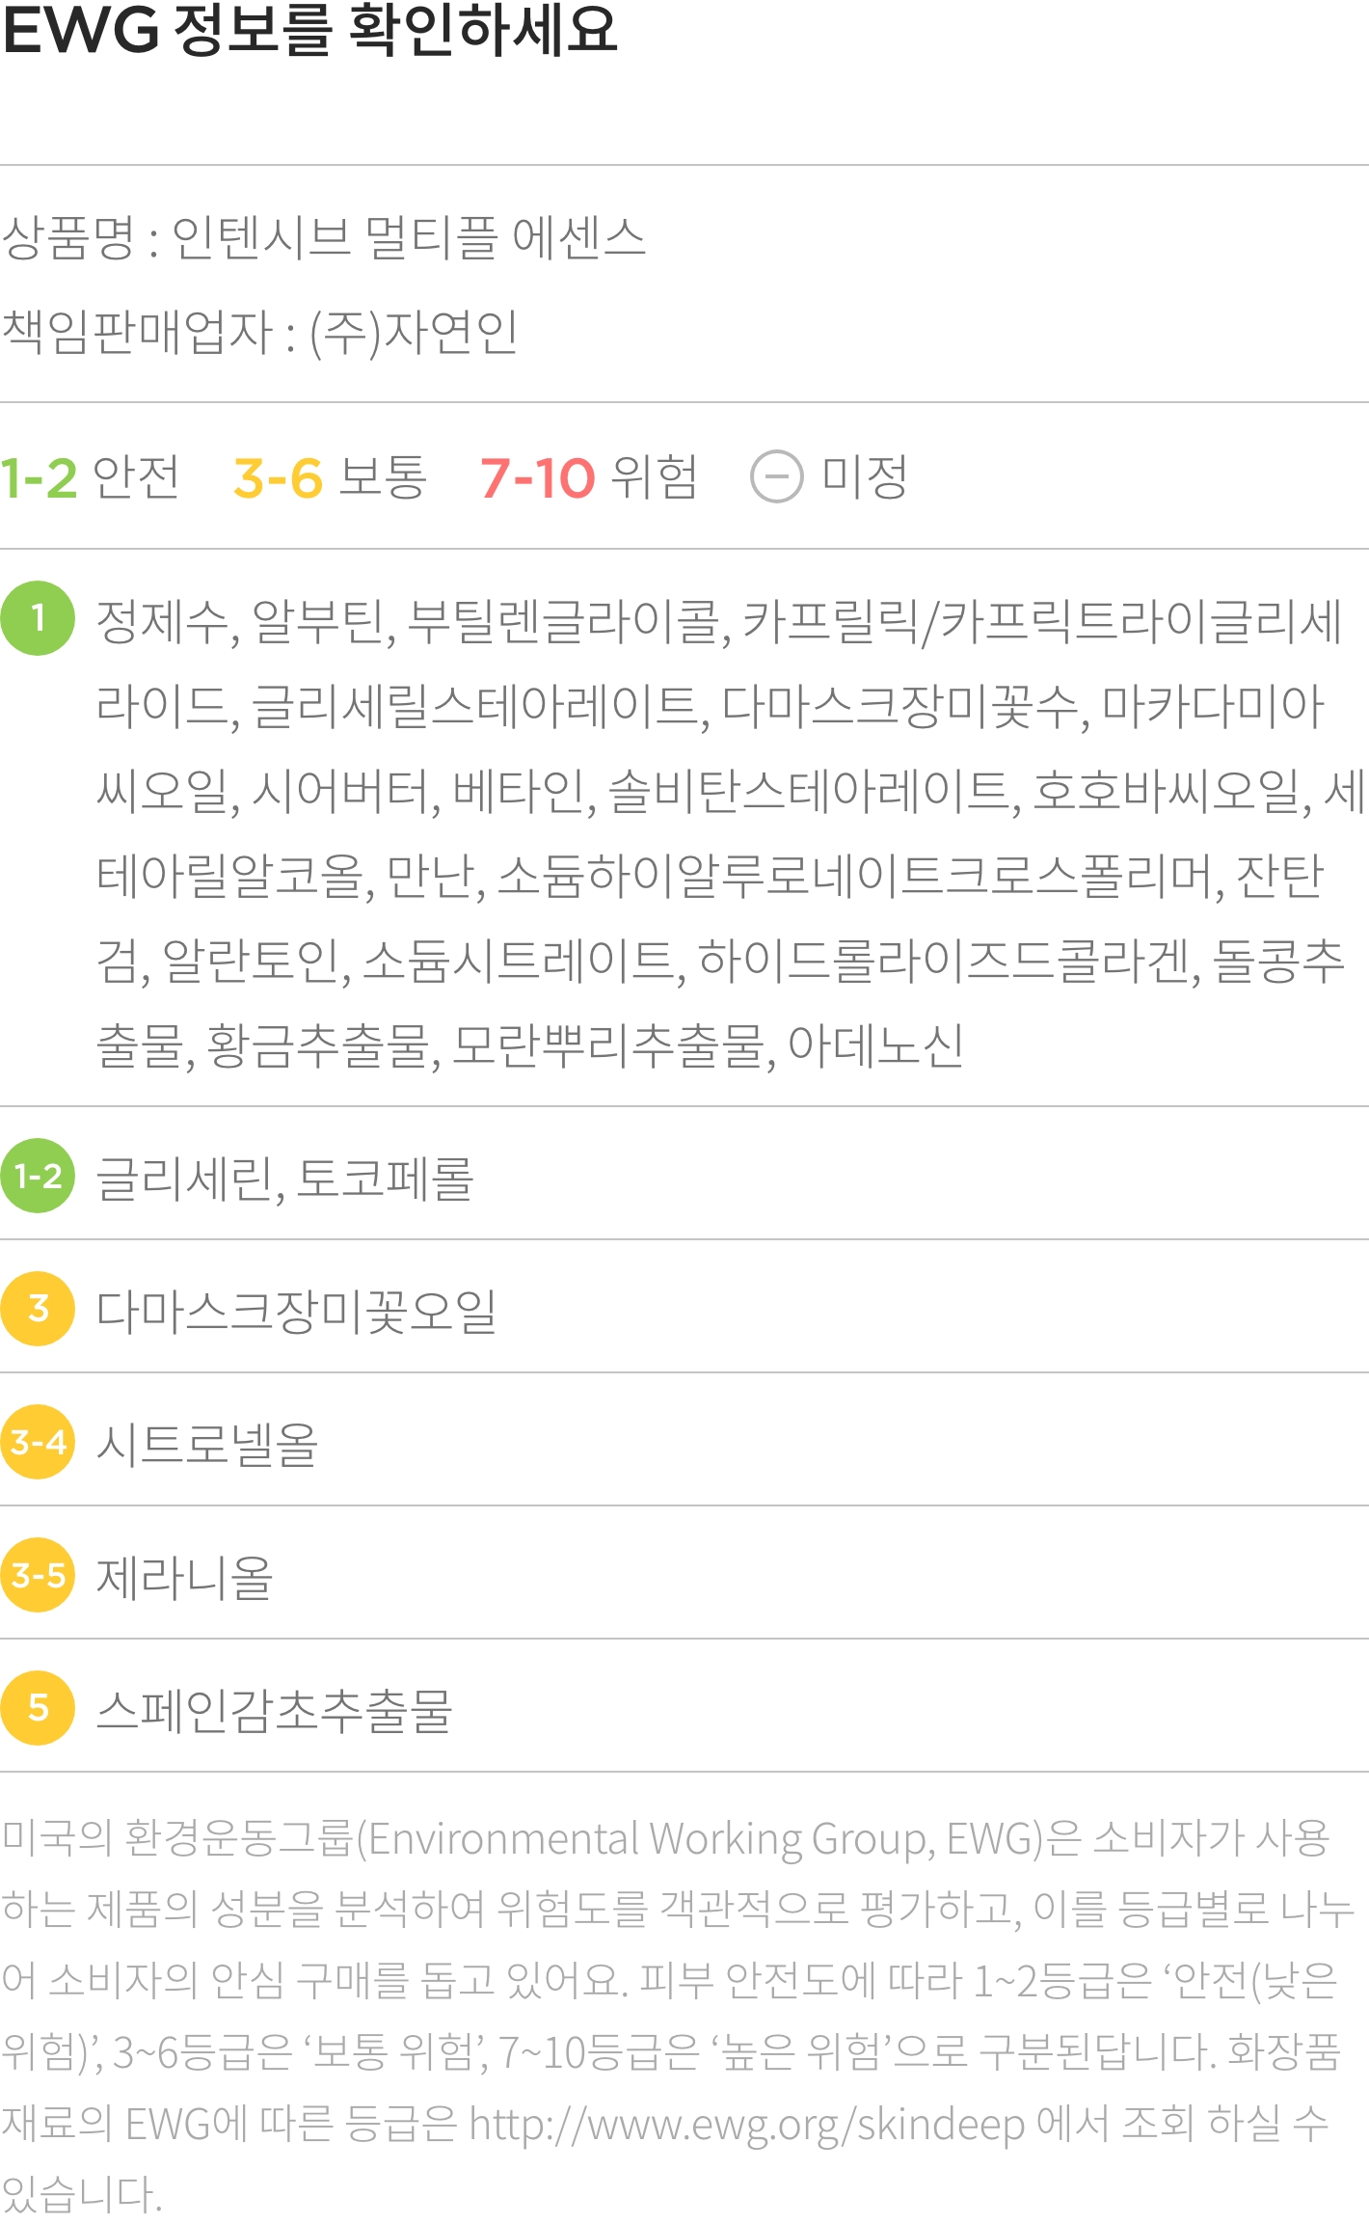Click the gray undetermined circle icon
The width and height of the screenshot is (1369, 2224).
click(x=777, y=476)
